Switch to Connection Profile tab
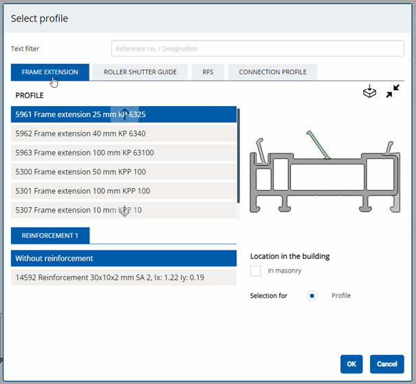 coord(272,72)
